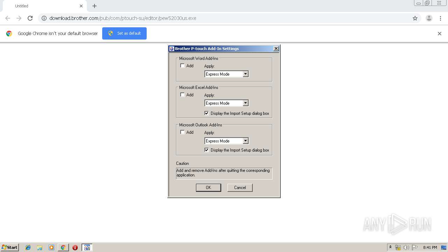Screen dimensions: 448x252
Task: Go back in Chrome
Action: (x=8, y=18)
